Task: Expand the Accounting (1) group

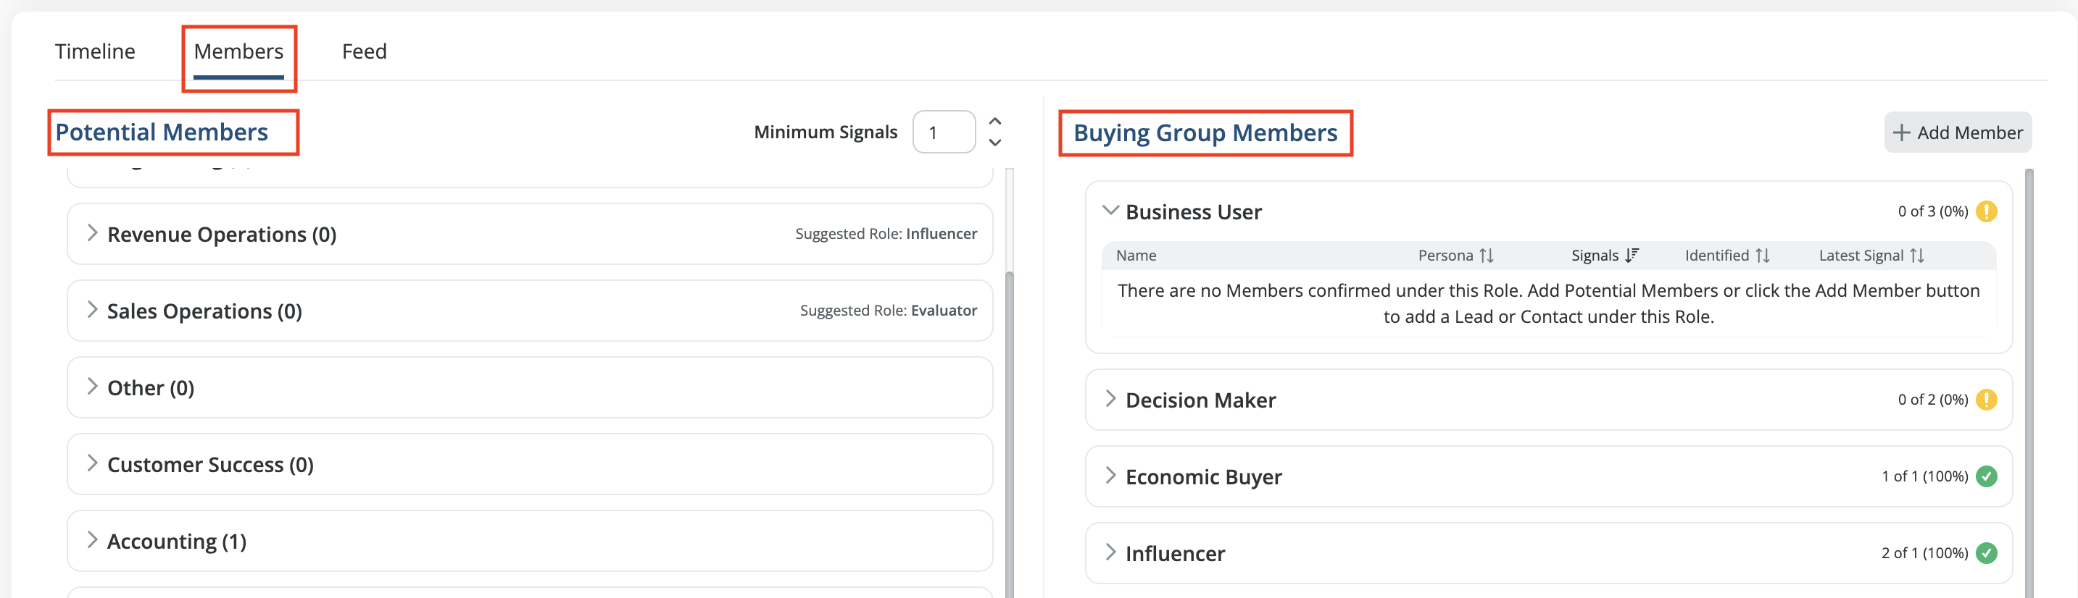Action: pyautogui.click(x=92, y=541)
